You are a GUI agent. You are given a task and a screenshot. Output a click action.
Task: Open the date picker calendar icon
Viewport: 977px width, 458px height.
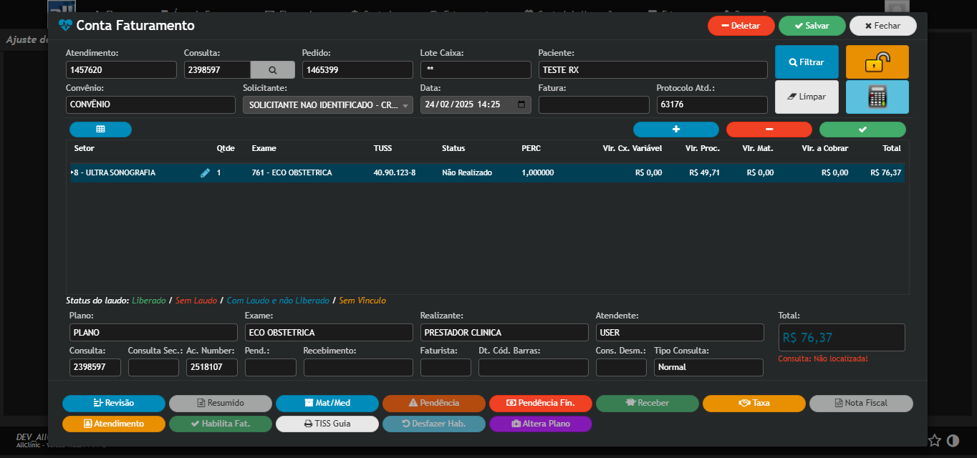[x=521, y=104]
